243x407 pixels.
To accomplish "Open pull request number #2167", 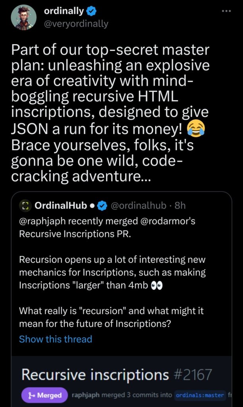I will tap(193, 374).
